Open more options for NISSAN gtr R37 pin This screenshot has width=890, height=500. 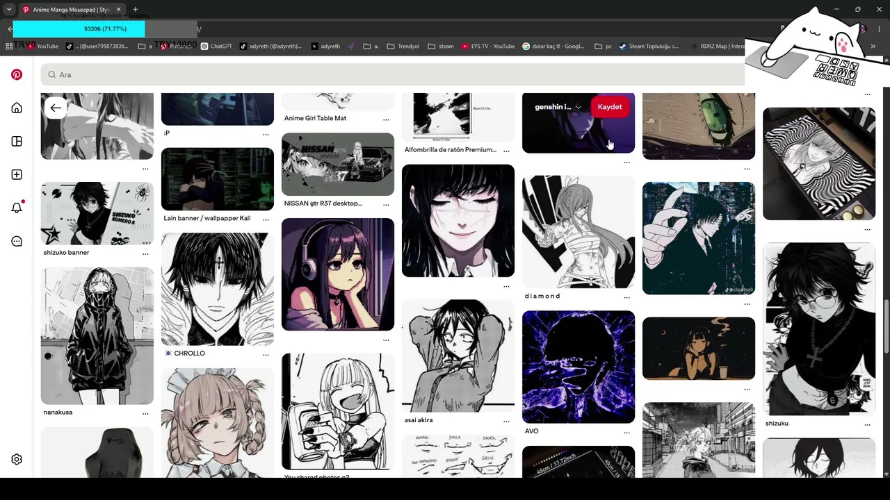(x=386, y=205)
